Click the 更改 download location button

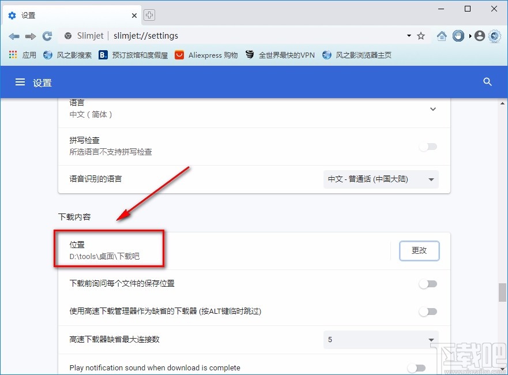click(x=419, y=250)
